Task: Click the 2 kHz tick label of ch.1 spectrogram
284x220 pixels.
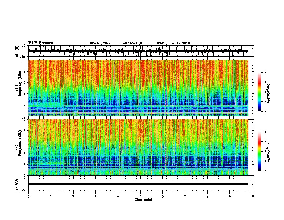Action: pos(25,105)
